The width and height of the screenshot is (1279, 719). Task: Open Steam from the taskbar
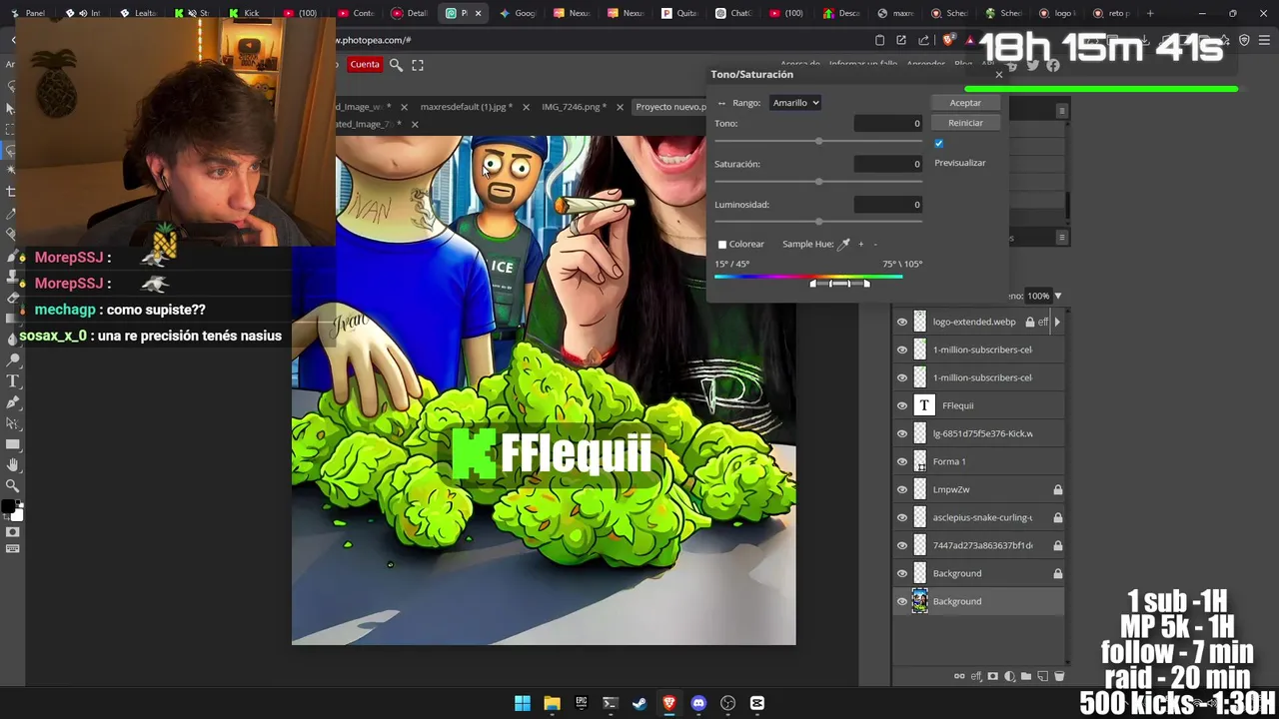point(639,703)
